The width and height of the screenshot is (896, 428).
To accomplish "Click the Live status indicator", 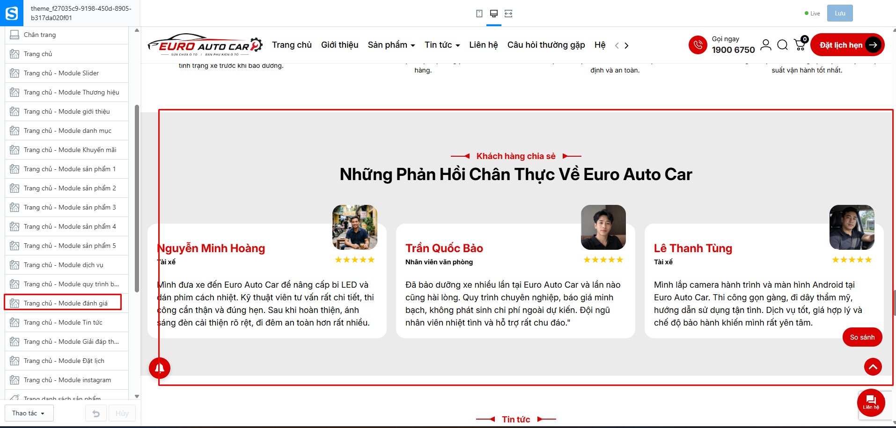I will (812, 14).
